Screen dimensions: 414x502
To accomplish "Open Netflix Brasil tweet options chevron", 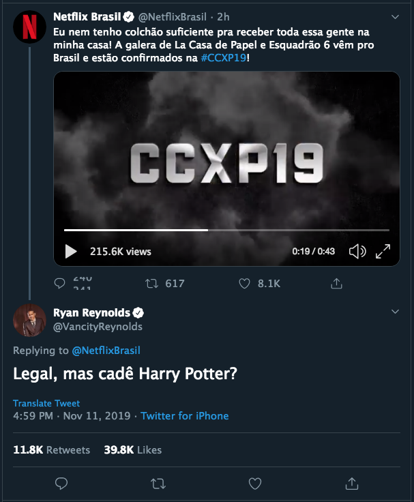I will click(x=395, y=16).
